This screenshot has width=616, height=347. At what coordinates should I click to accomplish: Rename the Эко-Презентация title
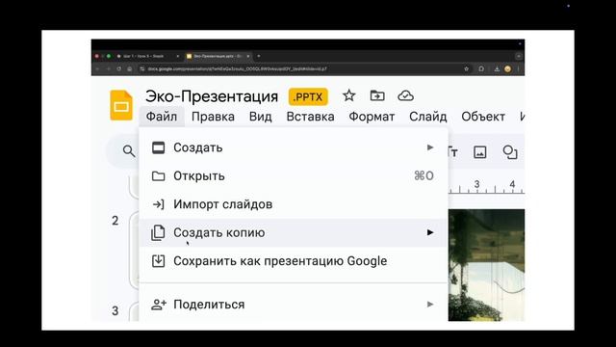point(212,96)
